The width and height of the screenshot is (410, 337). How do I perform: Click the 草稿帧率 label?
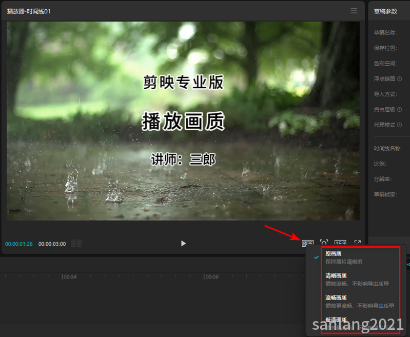pos(385,194)
